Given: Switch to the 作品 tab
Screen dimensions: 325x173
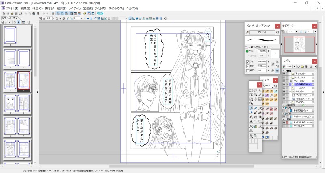Looking at the screenshot, I should point(4,18).
